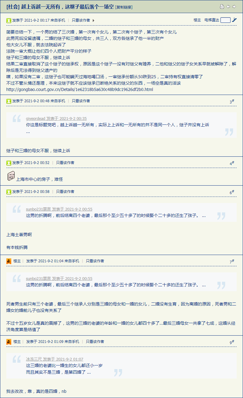Go to next thread arrow
Image resolution: width=243 pixels, height=398 pixels.
pyautogui.click(x=234, y=7)
